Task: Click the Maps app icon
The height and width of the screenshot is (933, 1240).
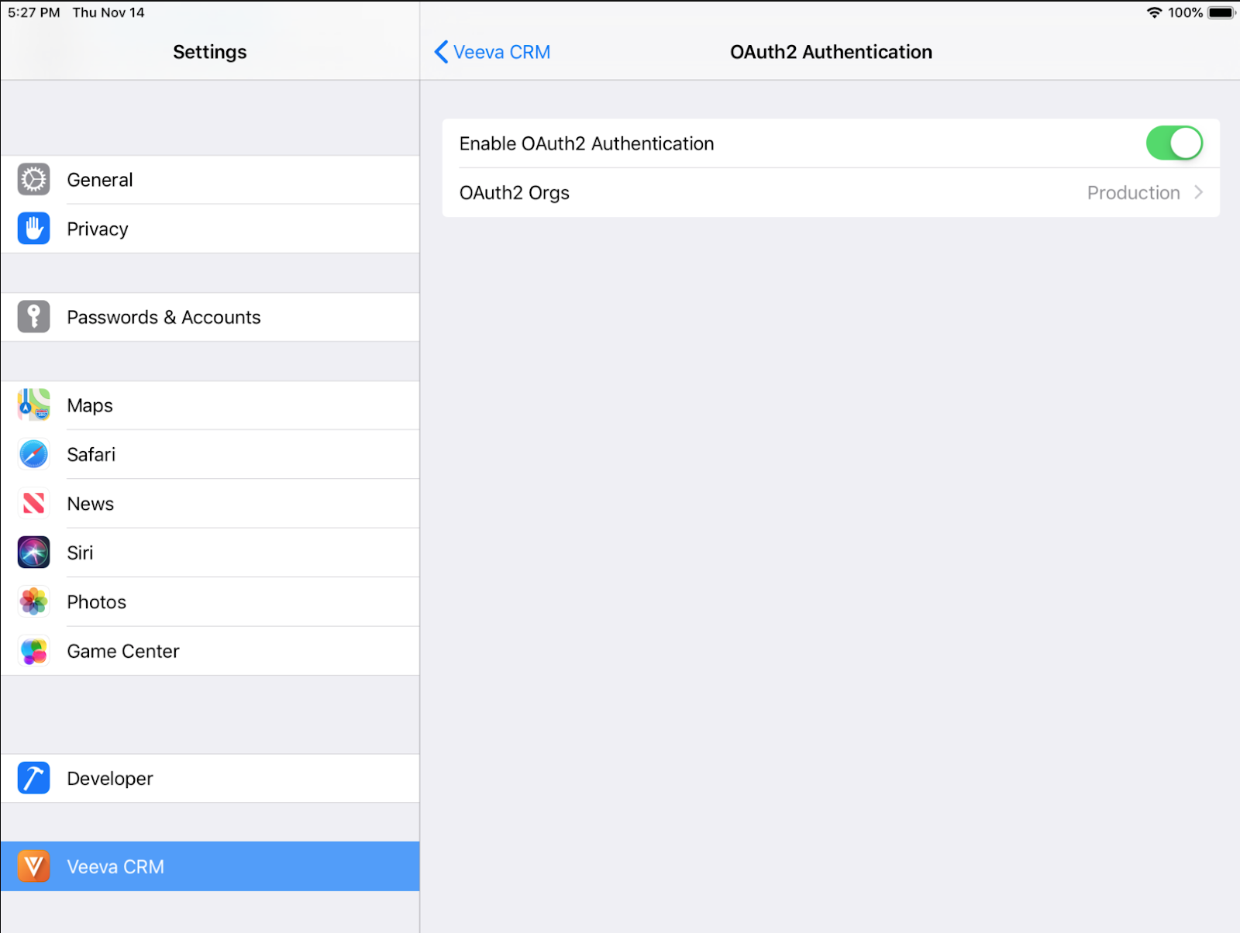Action: tap(33, 405)
